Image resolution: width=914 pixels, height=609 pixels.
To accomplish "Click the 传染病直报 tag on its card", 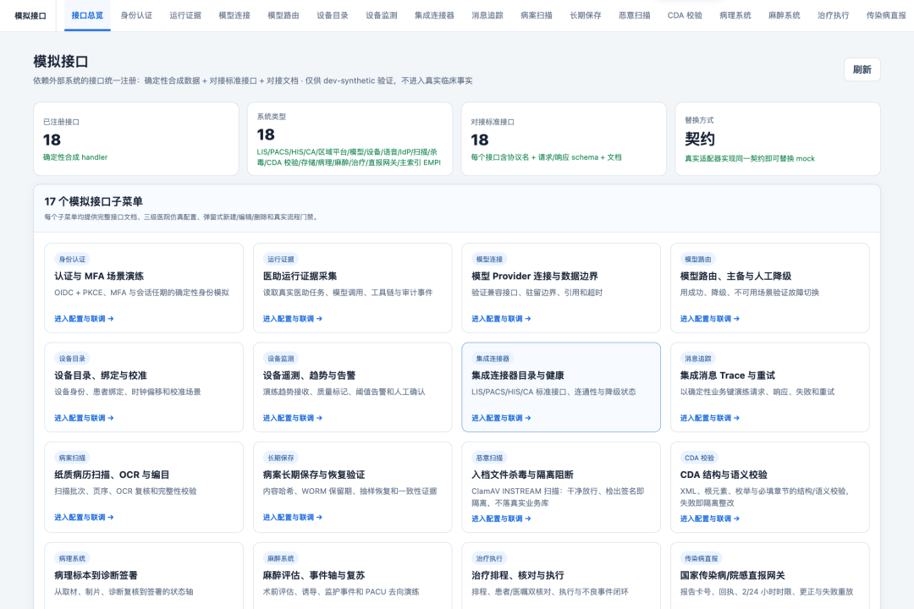I will point(702,558).
